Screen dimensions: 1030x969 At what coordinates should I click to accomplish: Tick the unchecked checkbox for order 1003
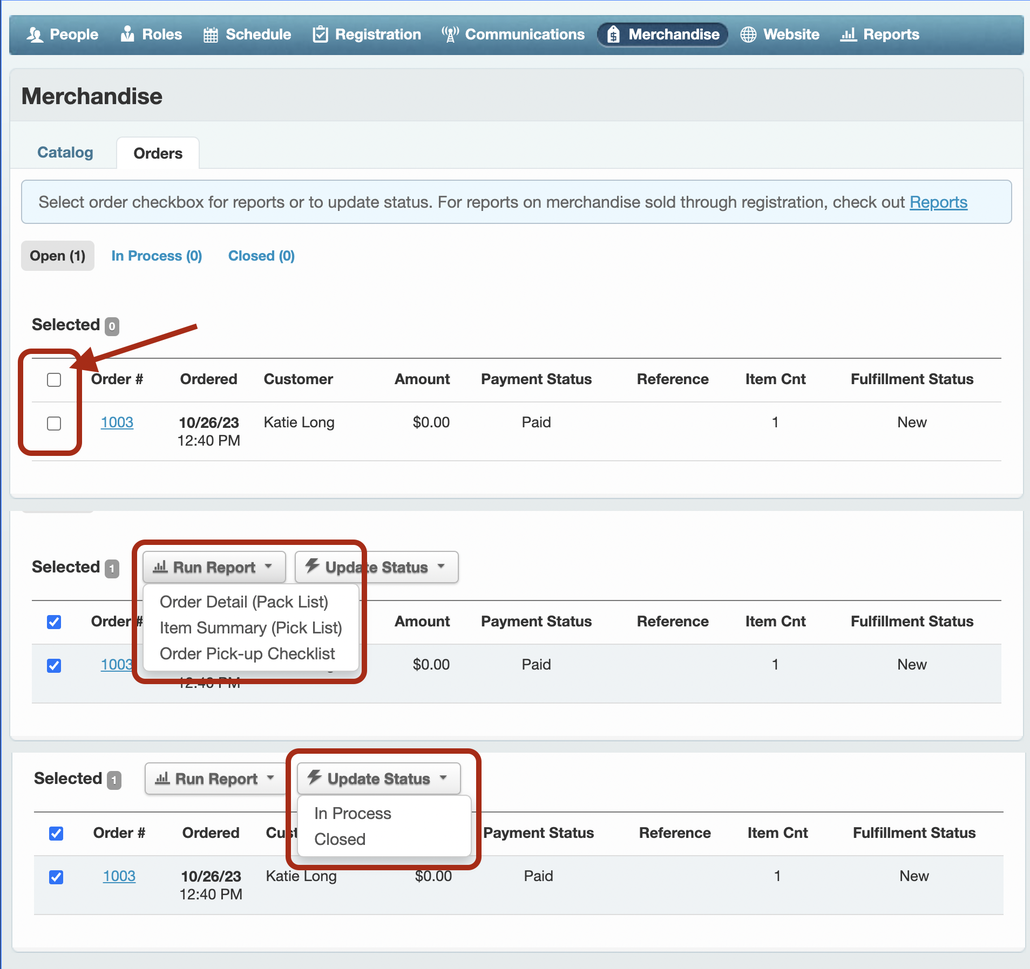coord(54,424)
